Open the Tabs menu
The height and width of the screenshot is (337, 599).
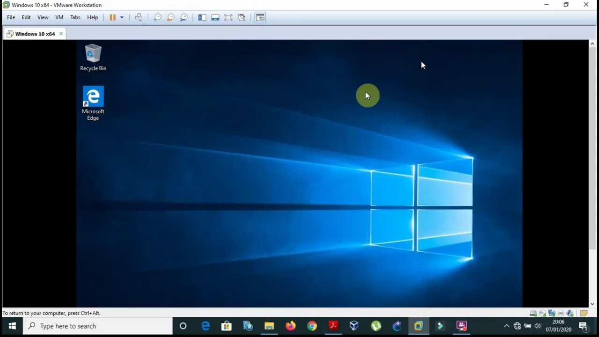75,17
